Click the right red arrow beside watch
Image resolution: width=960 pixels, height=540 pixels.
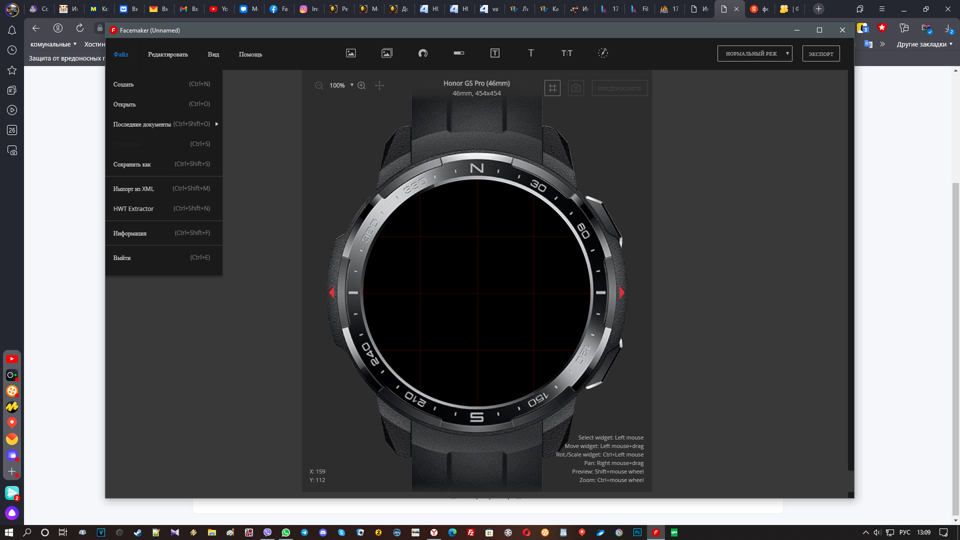coord(622,292)
